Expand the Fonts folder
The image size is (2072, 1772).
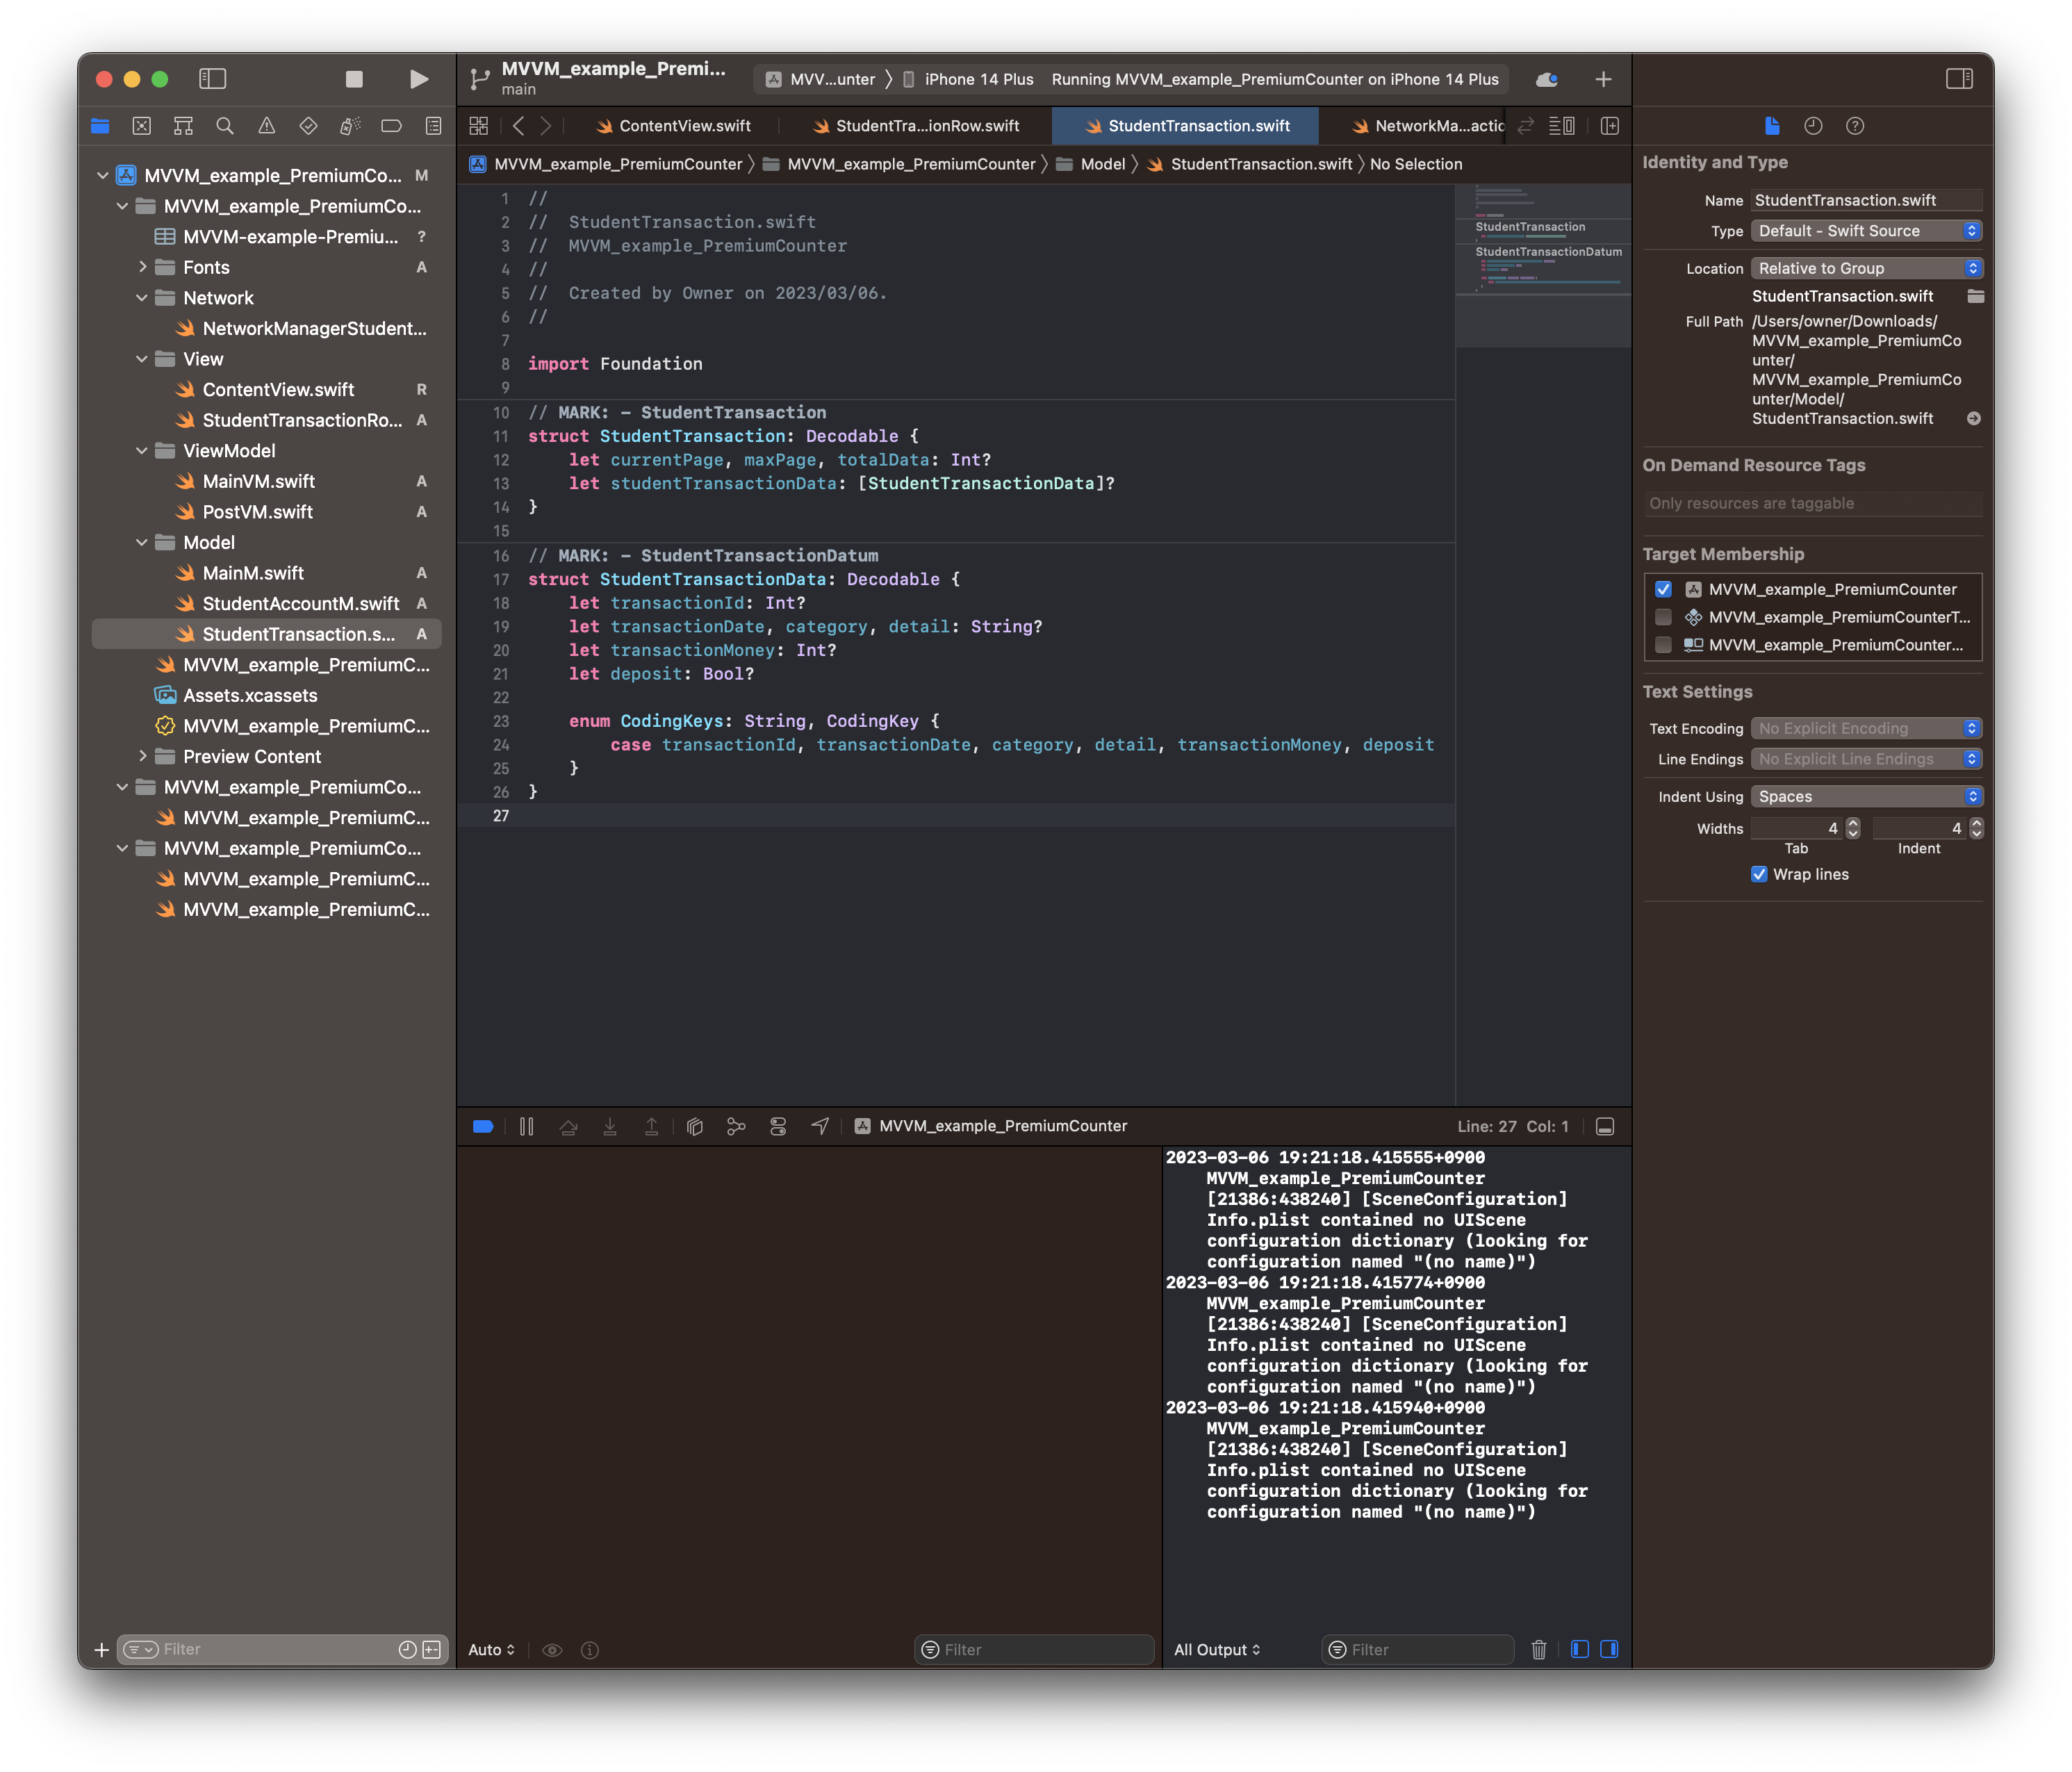(x=143, y=267)
